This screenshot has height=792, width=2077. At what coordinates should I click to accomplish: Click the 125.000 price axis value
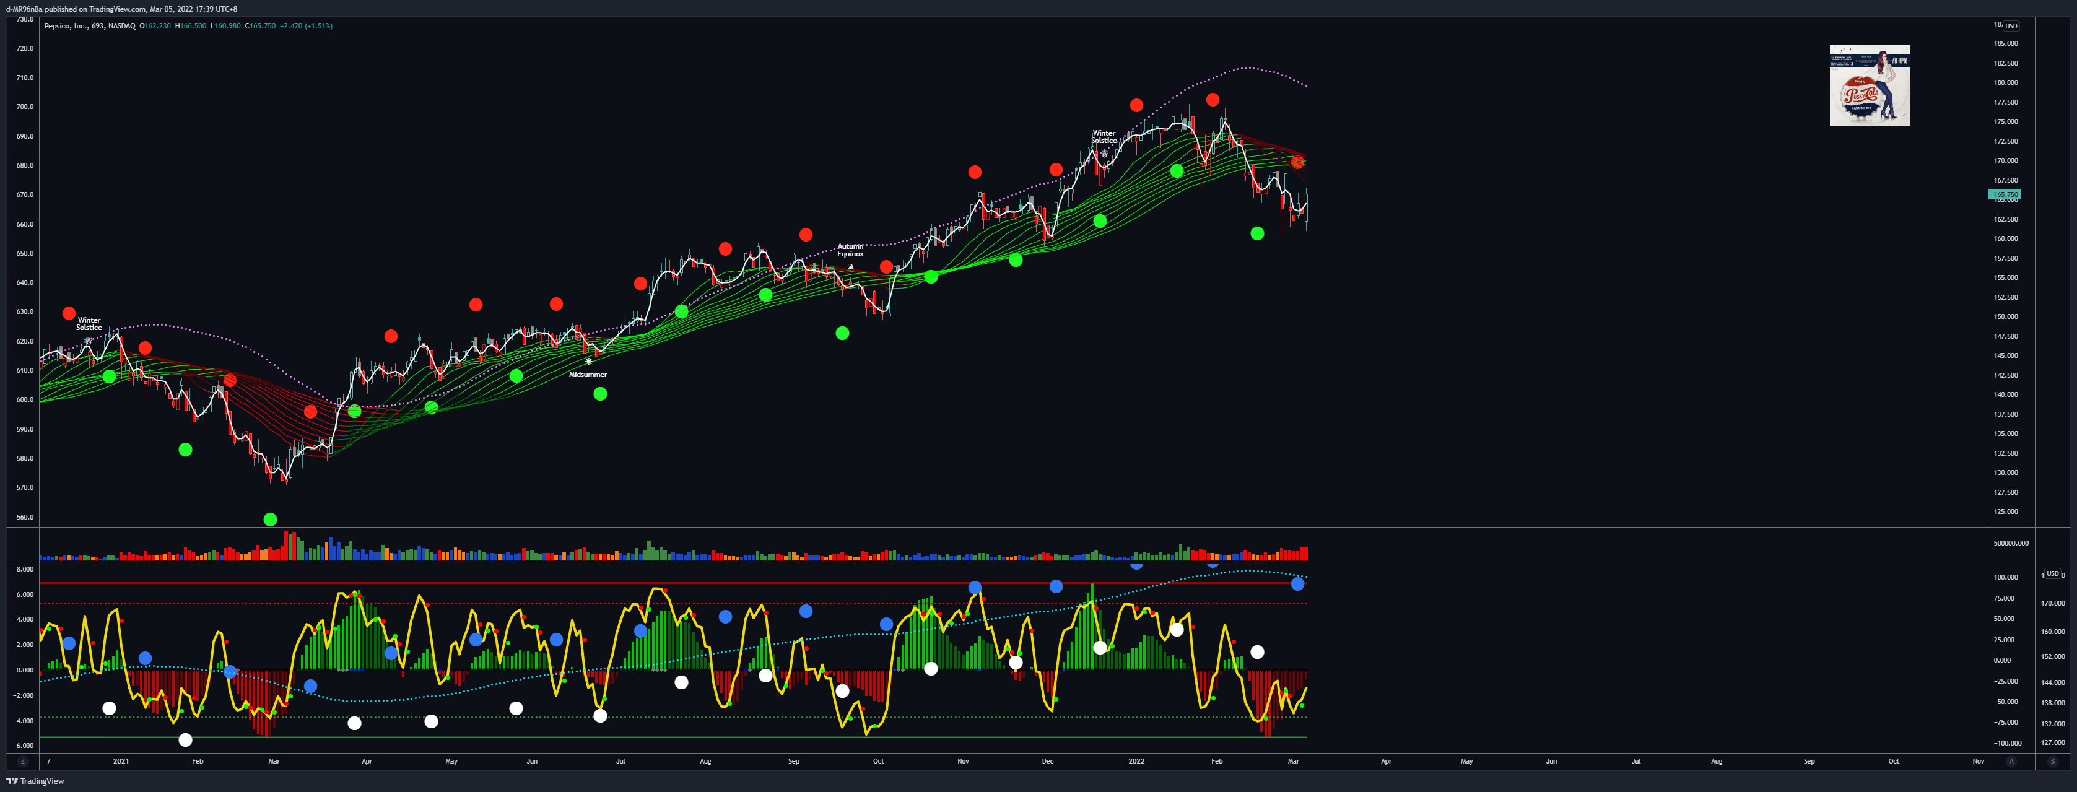2006,512
